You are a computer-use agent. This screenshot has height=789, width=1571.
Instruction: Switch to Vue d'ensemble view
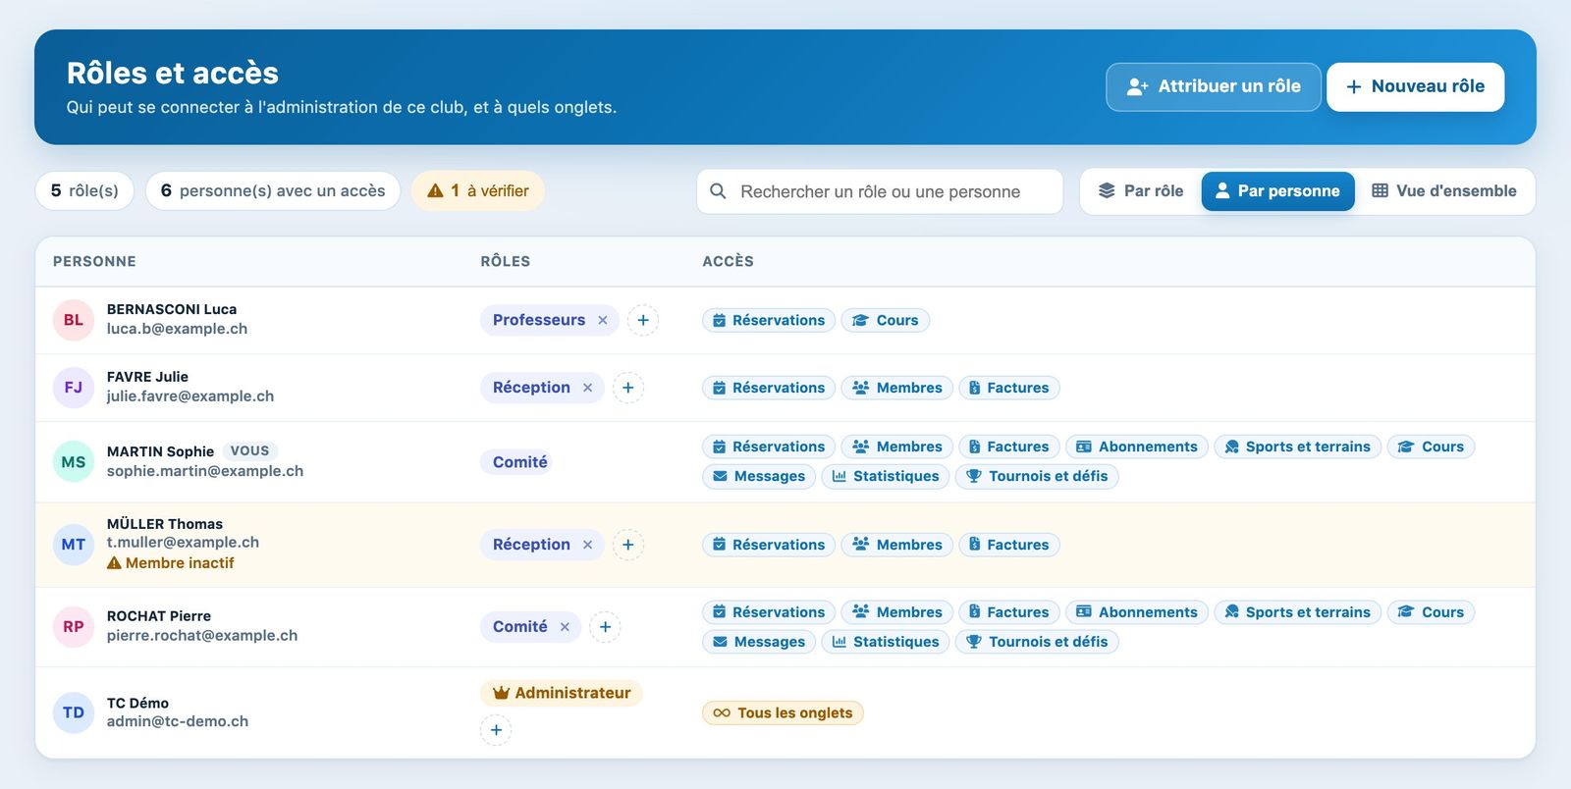click(x=1444, y=191)
